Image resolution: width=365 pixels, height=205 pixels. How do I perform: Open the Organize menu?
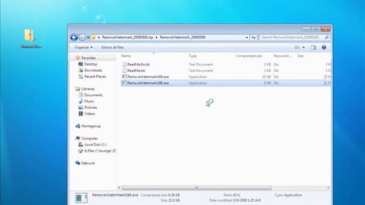click(84, 47)
